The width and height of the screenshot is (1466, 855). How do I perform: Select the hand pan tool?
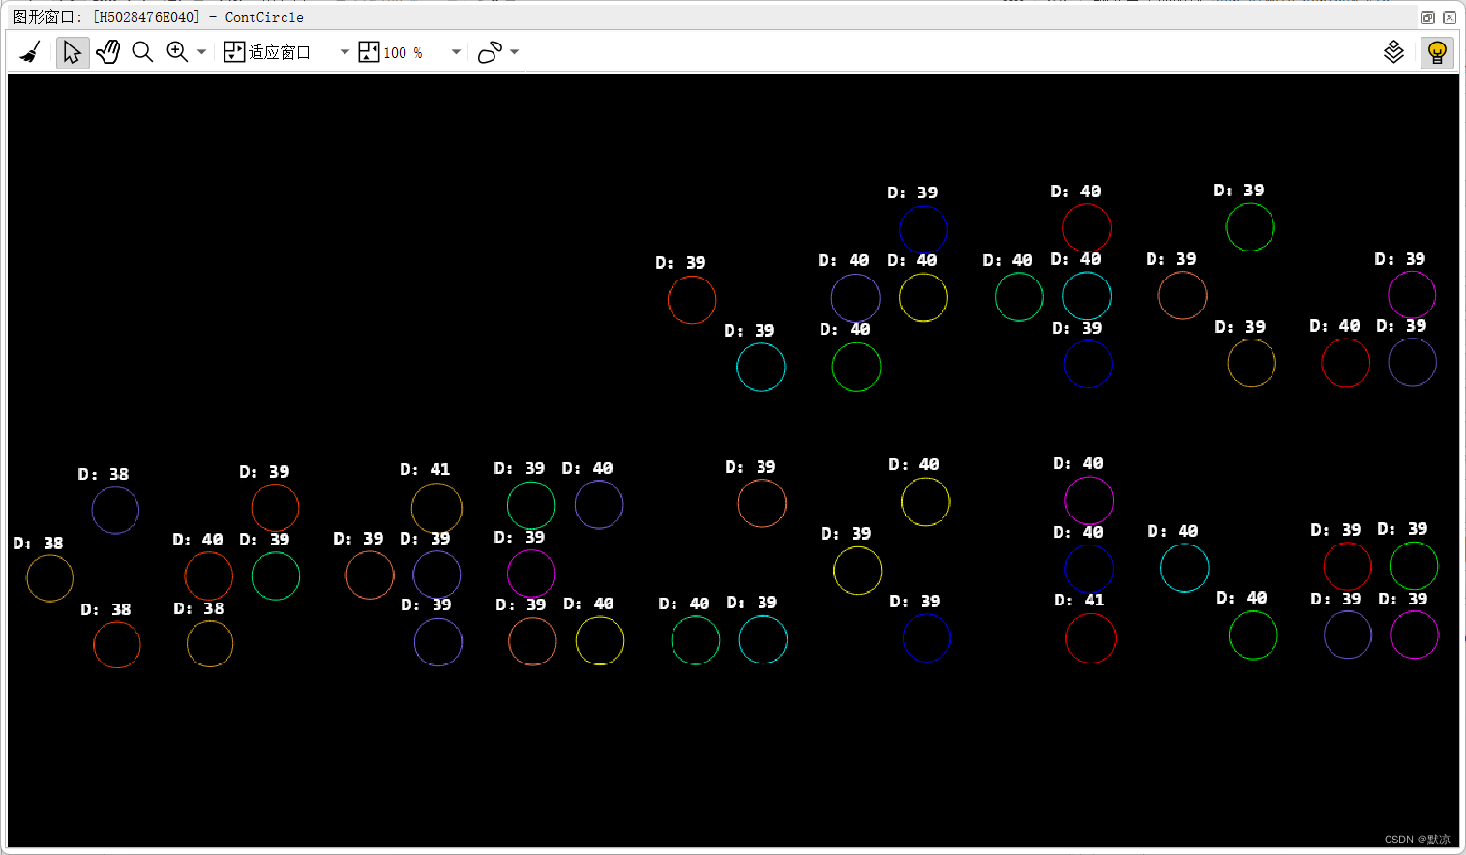pos(107,51)
